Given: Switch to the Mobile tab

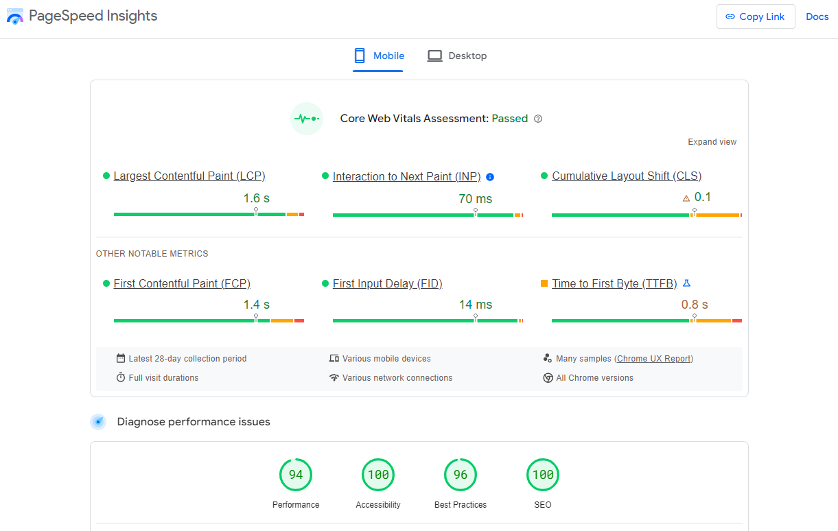Looking at the screenshot, I should tap(378, 56).
